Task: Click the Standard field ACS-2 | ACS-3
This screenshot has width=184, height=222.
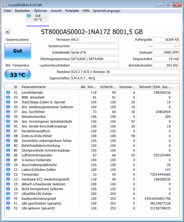Action: click(125, 72)
